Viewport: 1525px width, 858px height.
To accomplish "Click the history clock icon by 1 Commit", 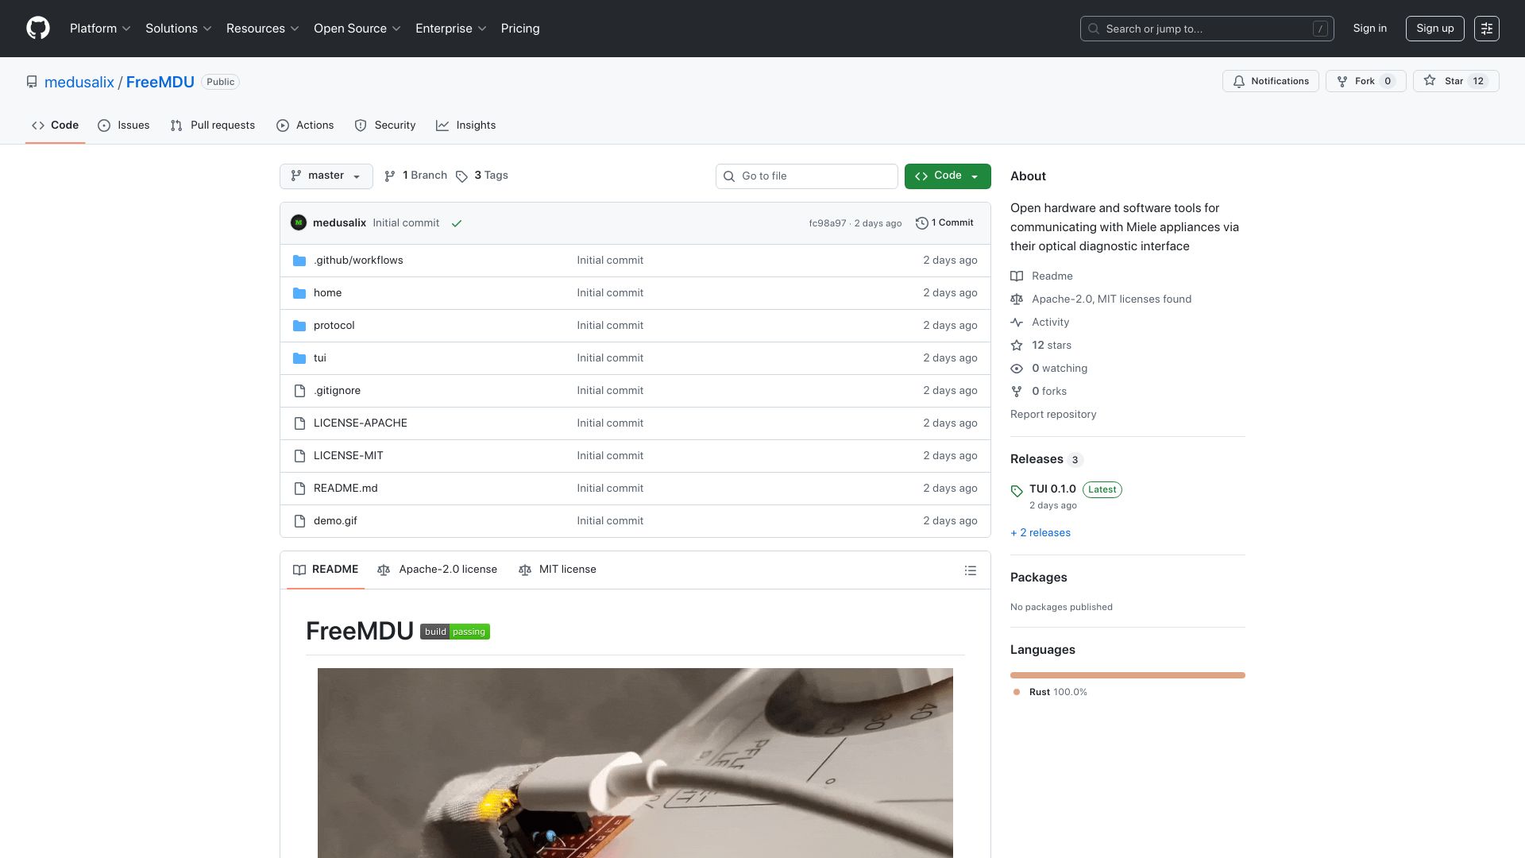I will pos(922,223).
